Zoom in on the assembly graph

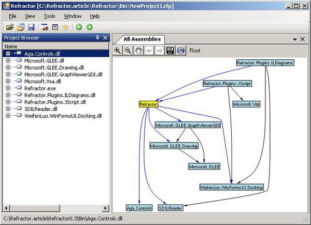118,50
